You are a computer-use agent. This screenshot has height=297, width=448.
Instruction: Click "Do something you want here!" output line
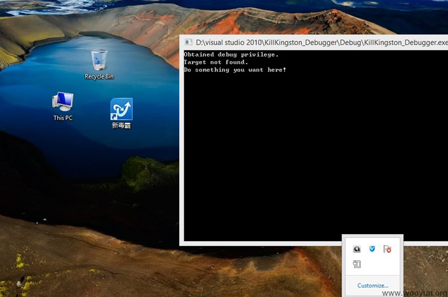[x=235, y=70]
